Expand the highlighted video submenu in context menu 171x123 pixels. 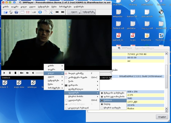pyautogui.click(x=54, y=73)
